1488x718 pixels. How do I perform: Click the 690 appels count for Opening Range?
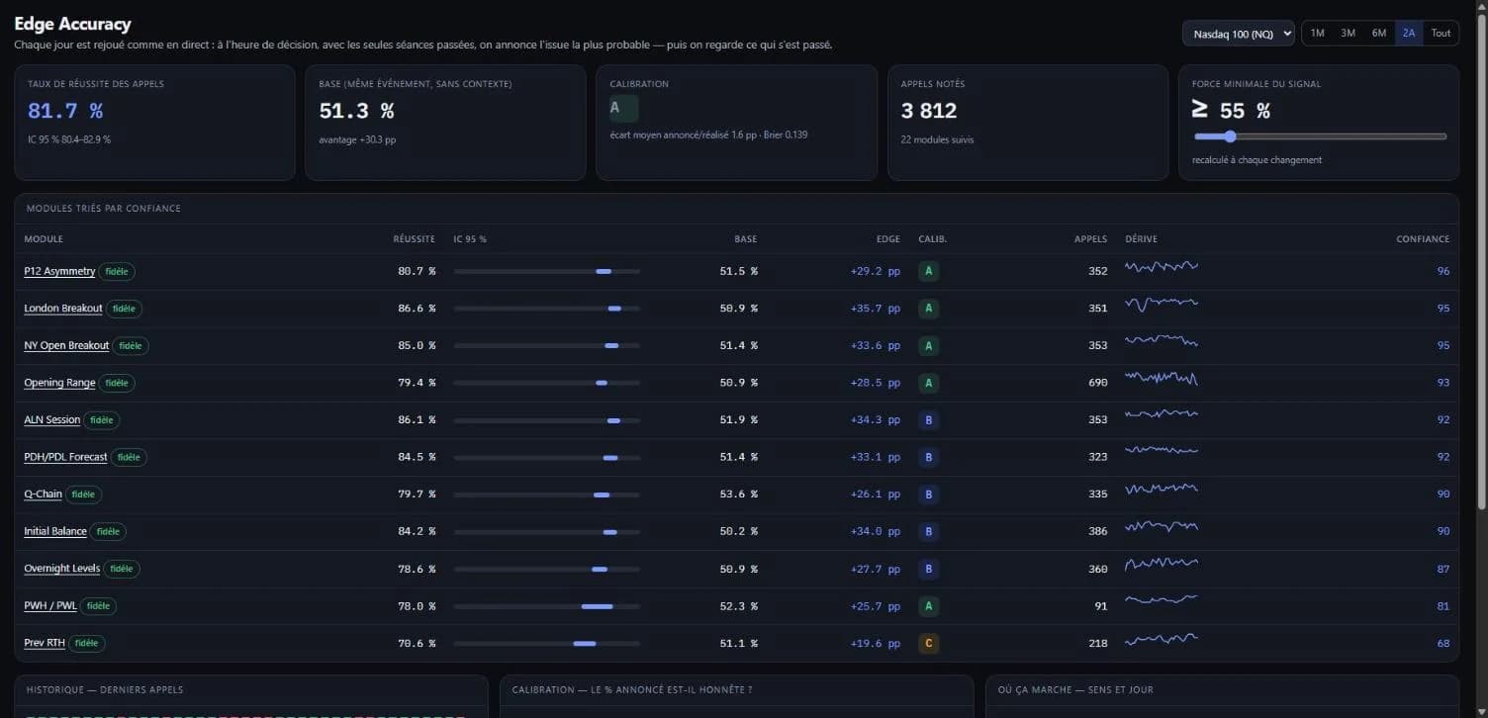(1097, 383)
